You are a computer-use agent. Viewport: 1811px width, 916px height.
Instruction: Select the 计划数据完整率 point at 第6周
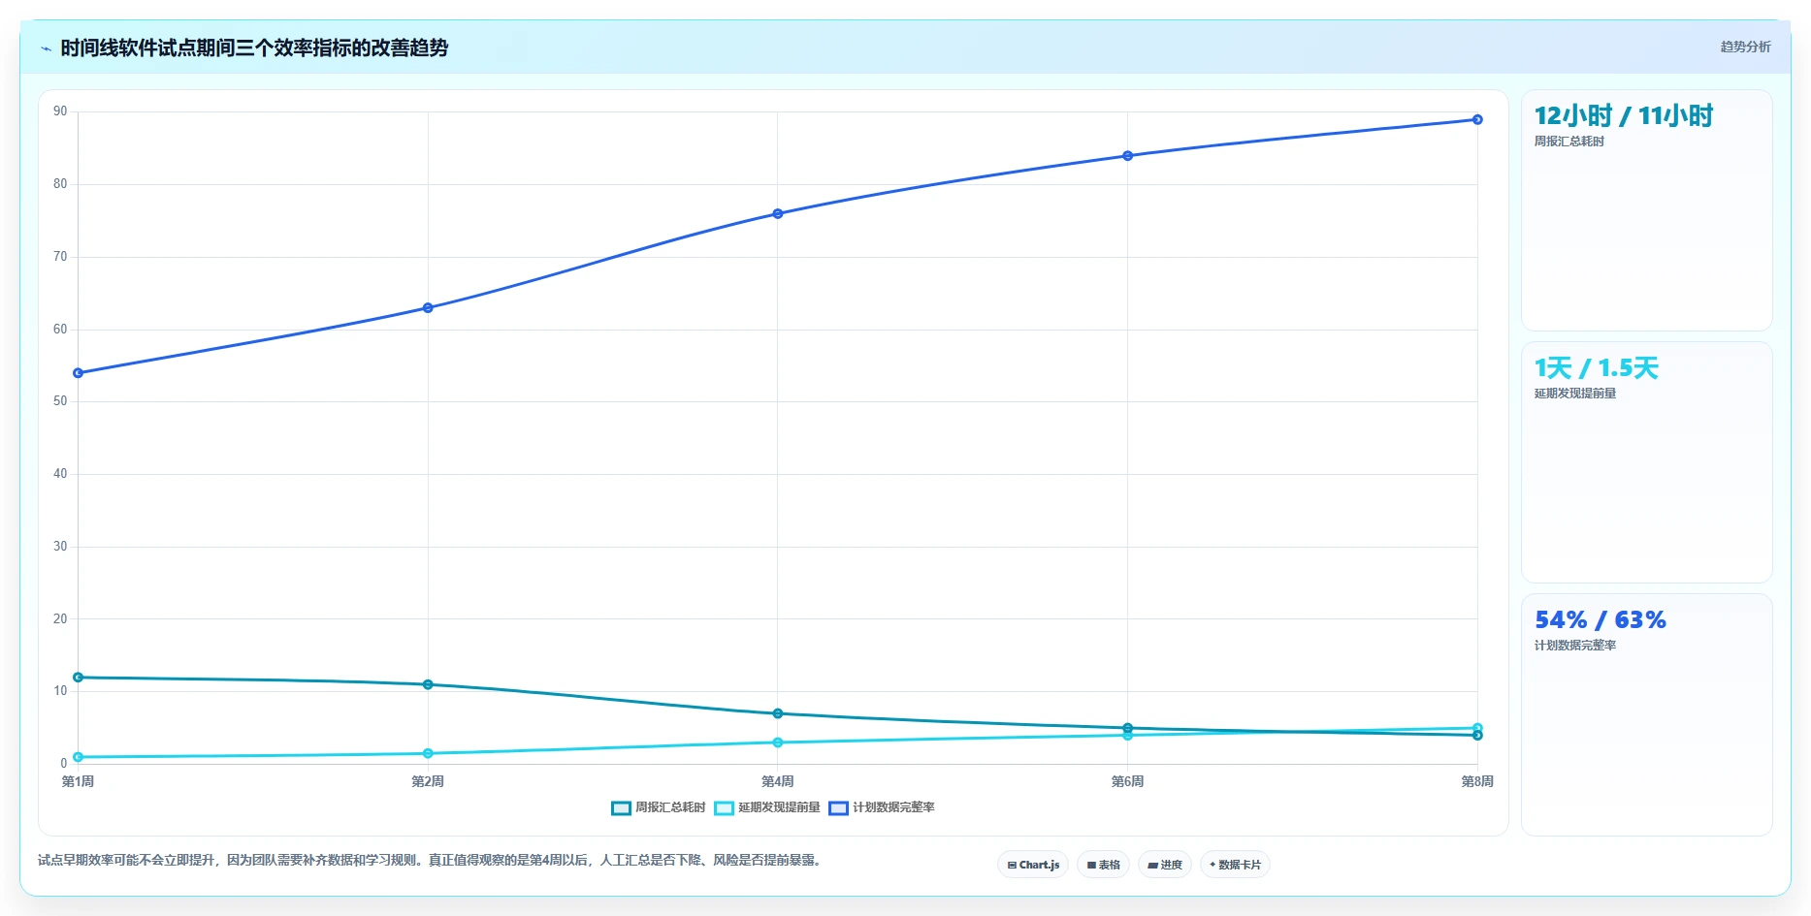[x=1127, y=156]
